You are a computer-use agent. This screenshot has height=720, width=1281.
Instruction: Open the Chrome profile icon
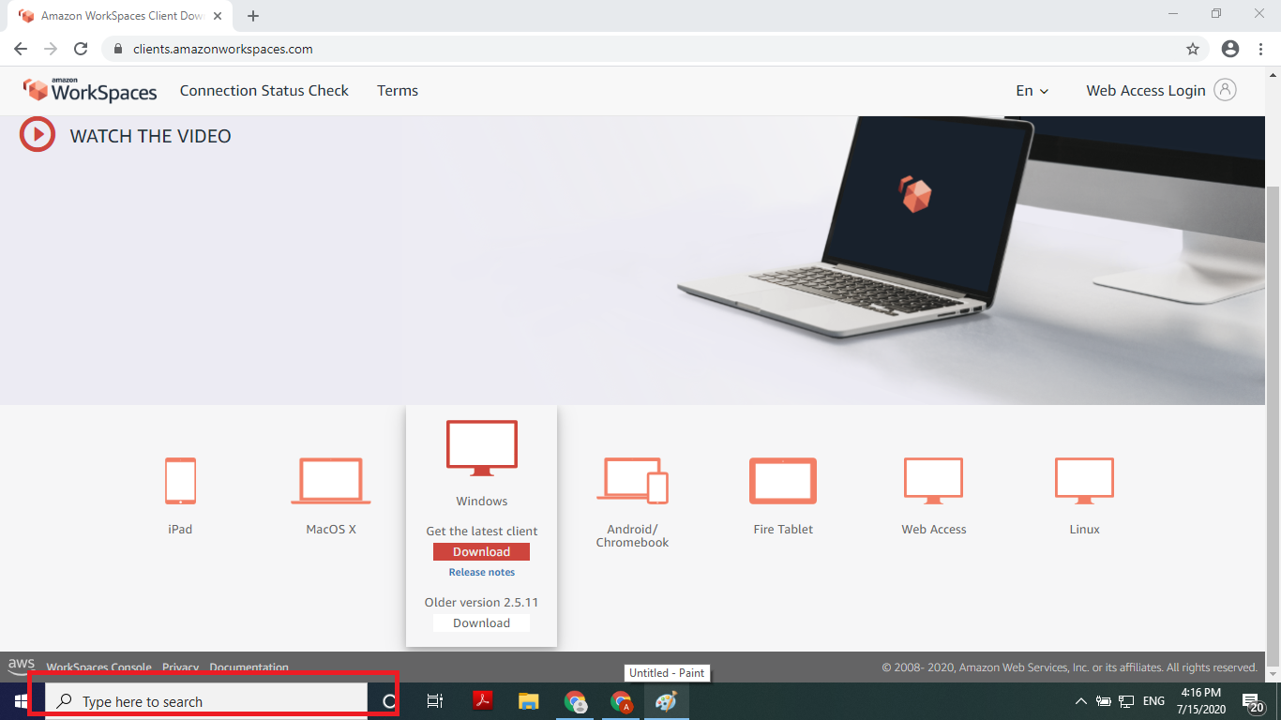point(1230,49)
